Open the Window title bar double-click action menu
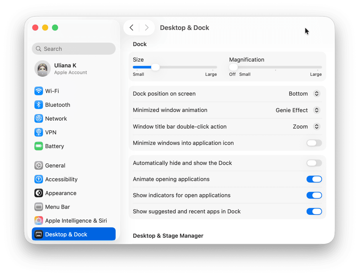Screen dimensions: 359x276 (x=316, y=126)
